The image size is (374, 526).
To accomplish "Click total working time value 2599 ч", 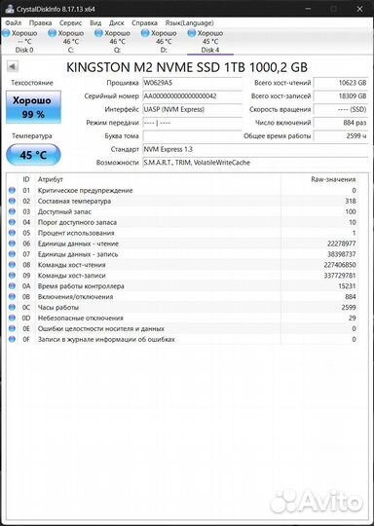I will pos(341,135).
